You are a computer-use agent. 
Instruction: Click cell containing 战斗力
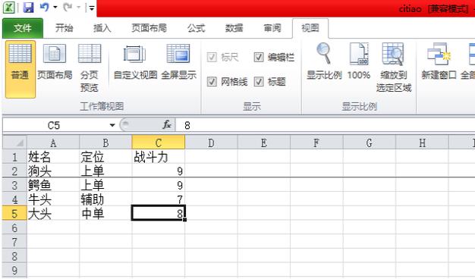(159, 157)
